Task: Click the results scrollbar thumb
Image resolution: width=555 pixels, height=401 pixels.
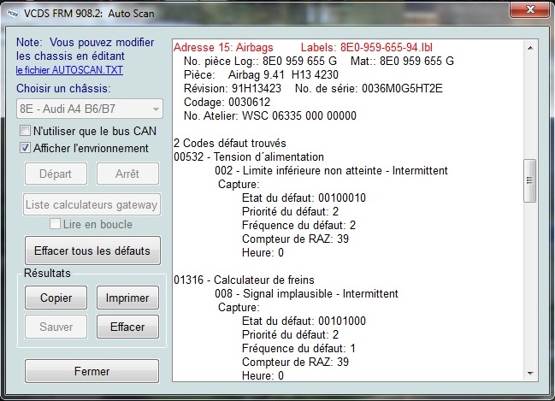Action: pos(530,181)
